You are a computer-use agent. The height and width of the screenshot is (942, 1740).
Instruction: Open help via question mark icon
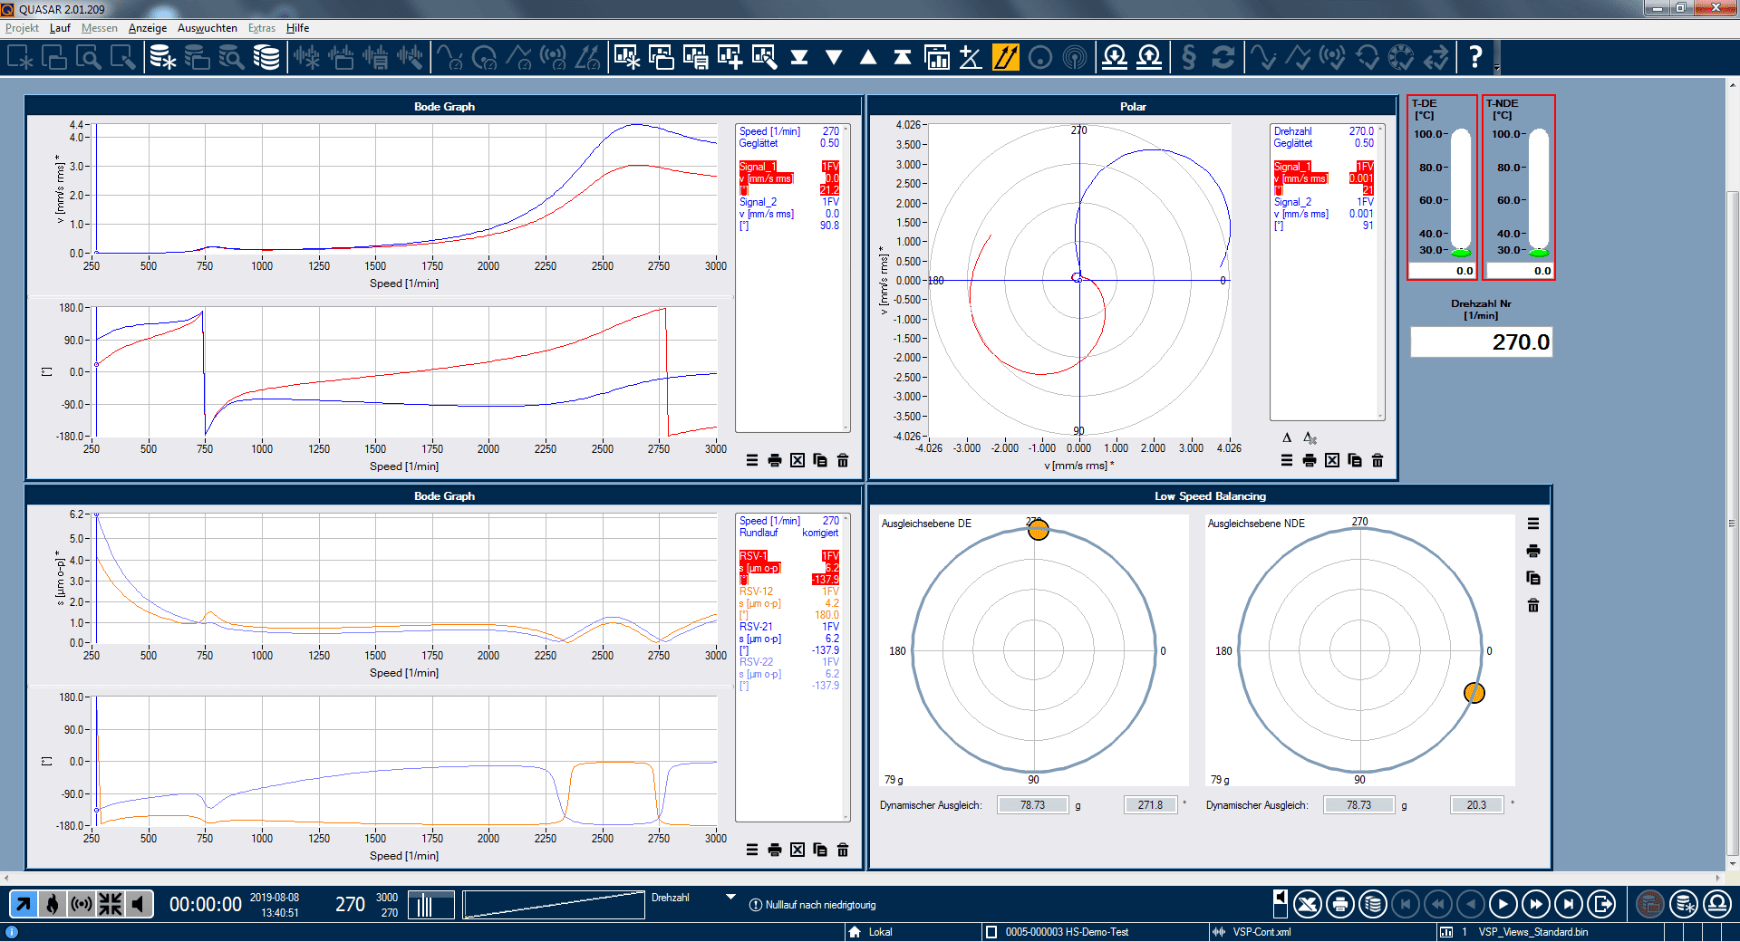click(1475, 58)
